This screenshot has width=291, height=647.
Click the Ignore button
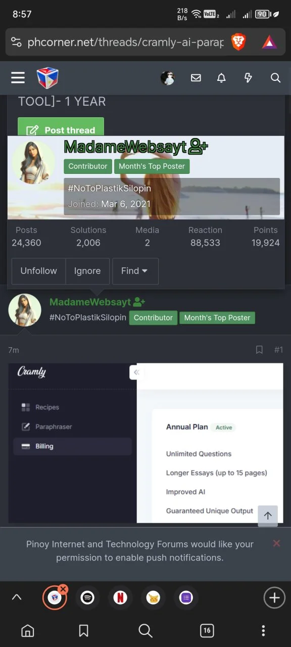[87, 271]
